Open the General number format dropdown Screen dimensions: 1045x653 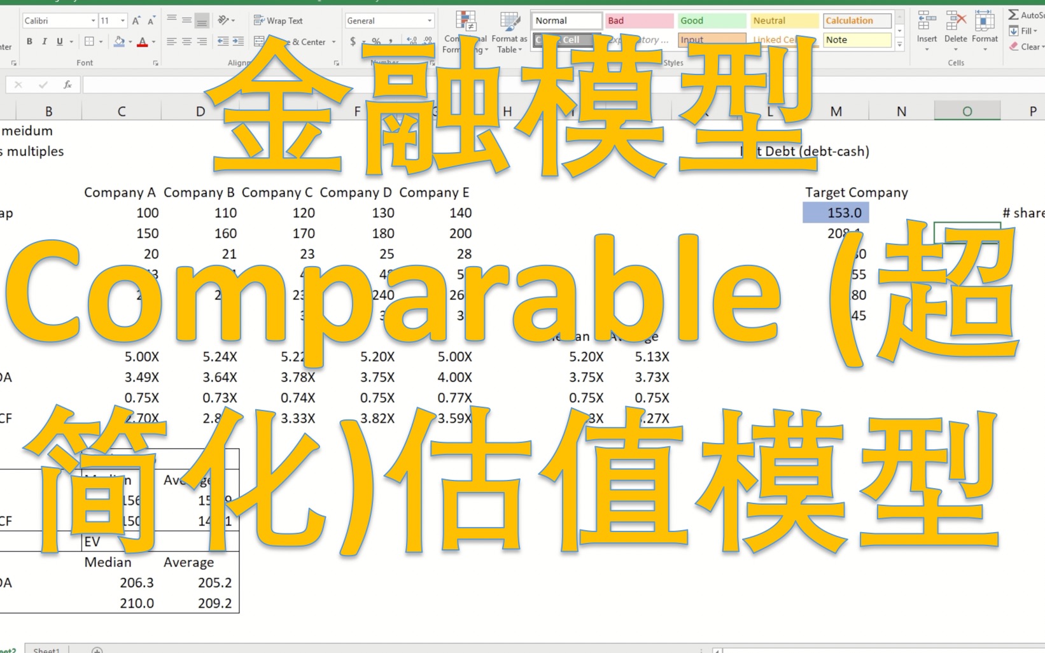(428, 20)
